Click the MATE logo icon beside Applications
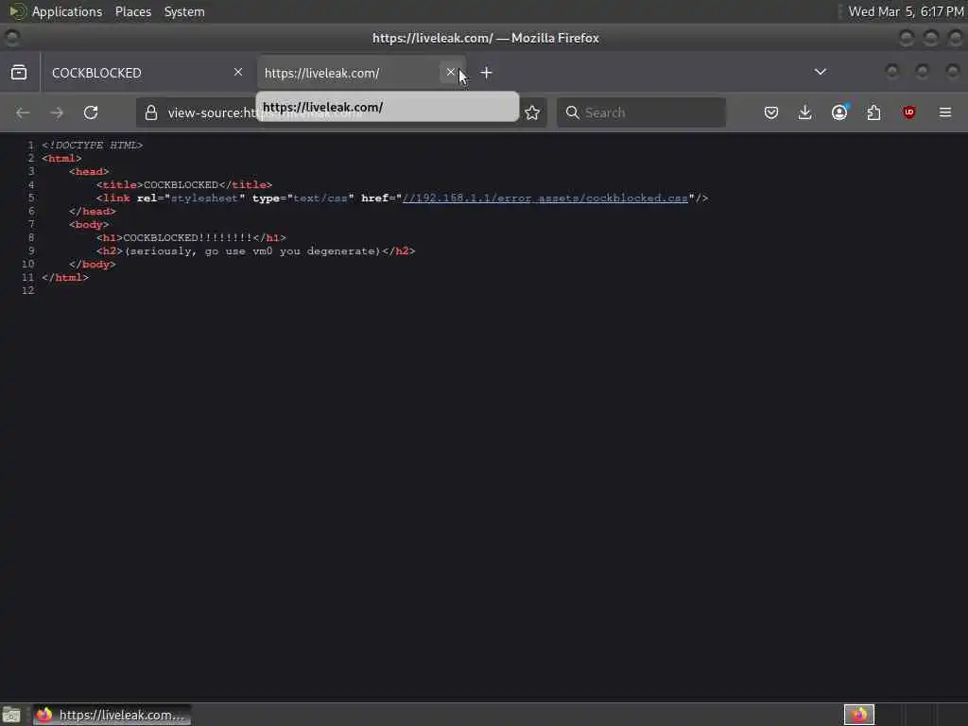 pyautogui.click(x=17, y=11)
